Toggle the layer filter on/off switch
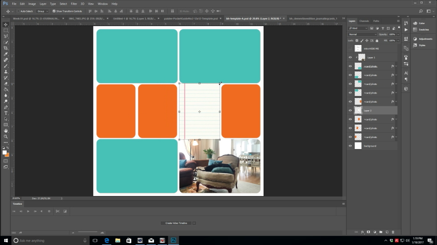Image resolution: width=437 pixels, height=245 pixels. coord(399,28)
